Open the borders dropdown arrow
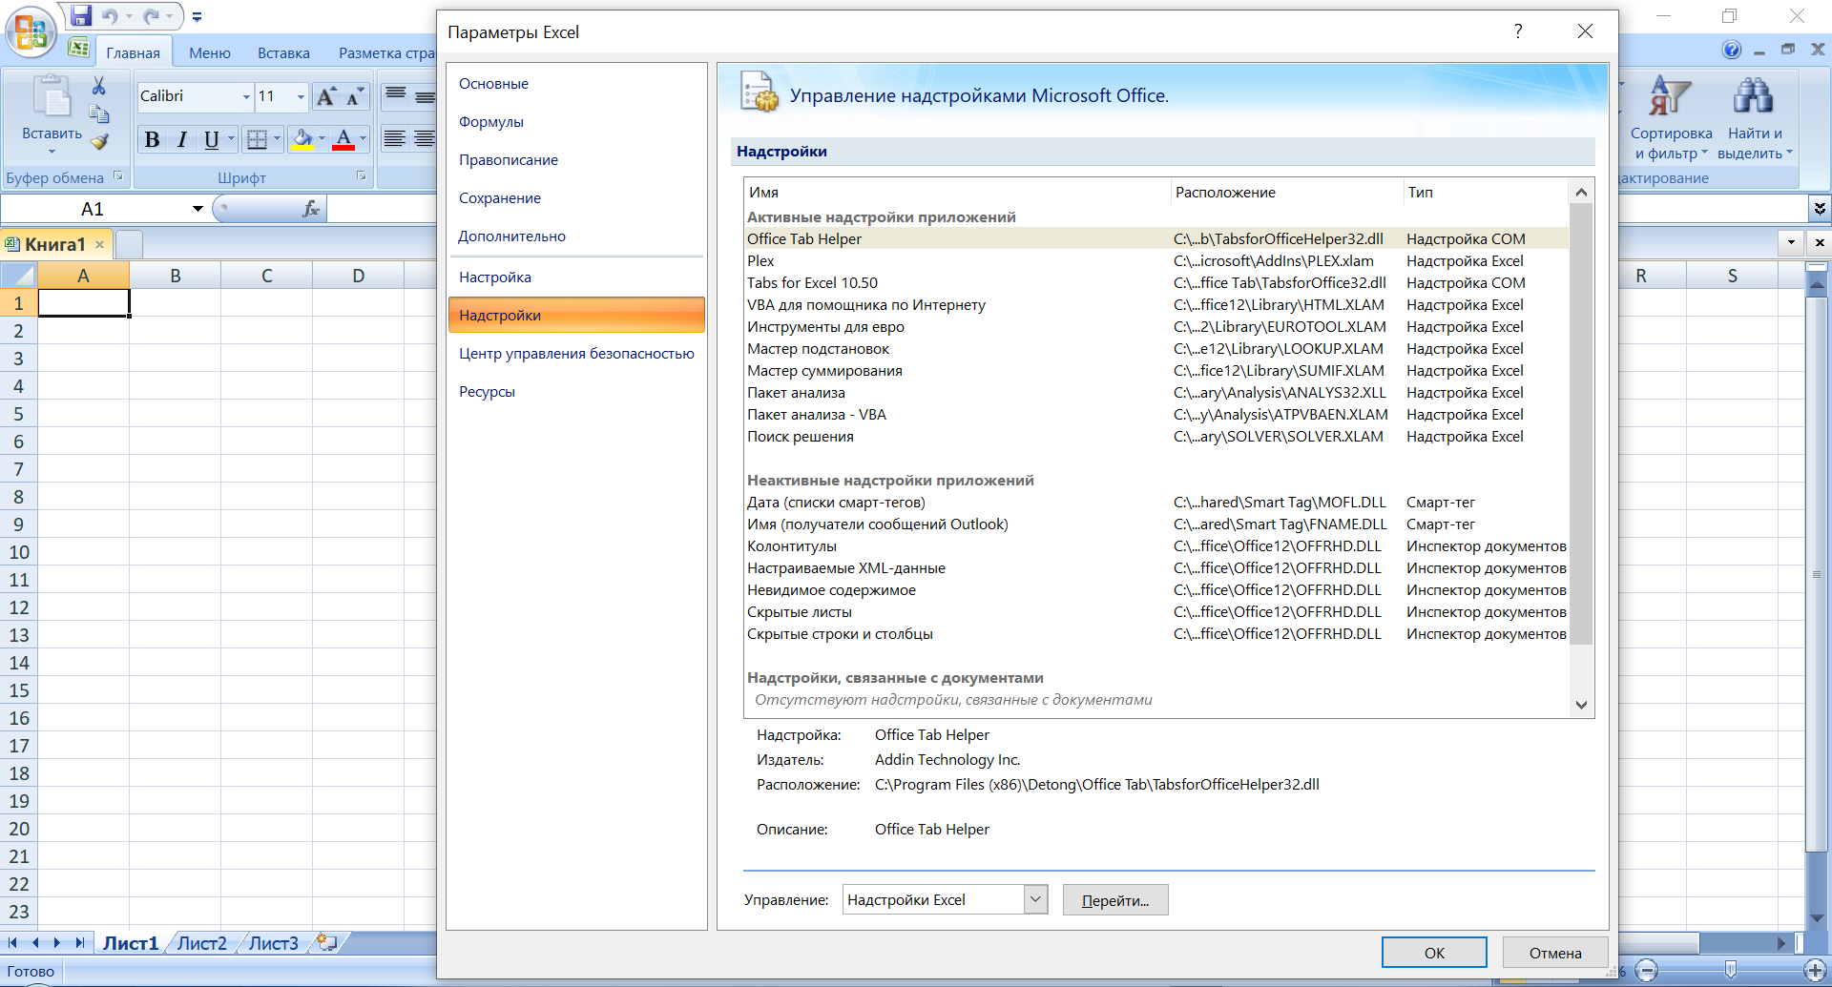The height and width of the screenshot is (987, 1832). (x=277, y=140)
